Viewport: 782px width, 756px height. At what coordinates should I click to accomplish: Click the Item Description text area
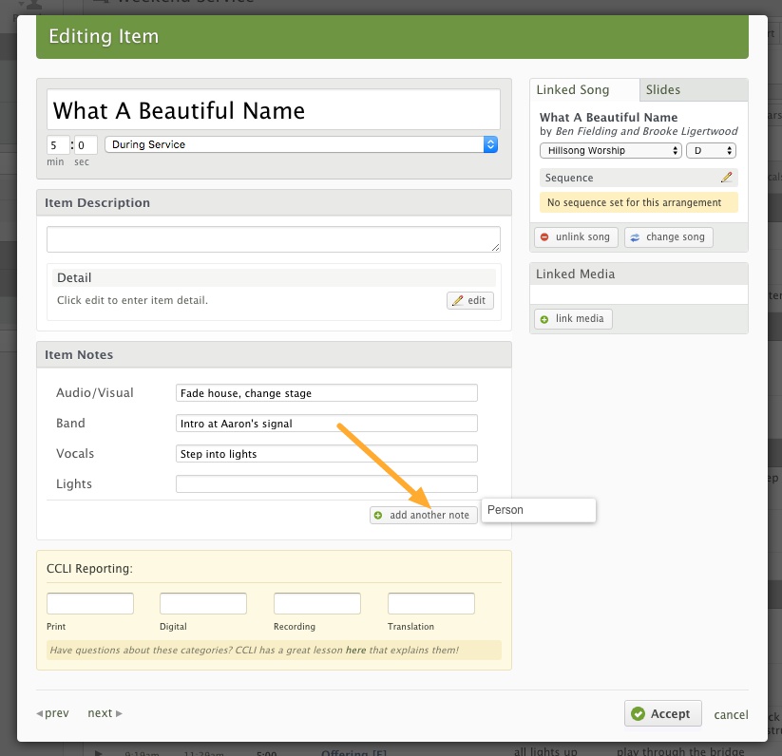click(x=274, y=239)
